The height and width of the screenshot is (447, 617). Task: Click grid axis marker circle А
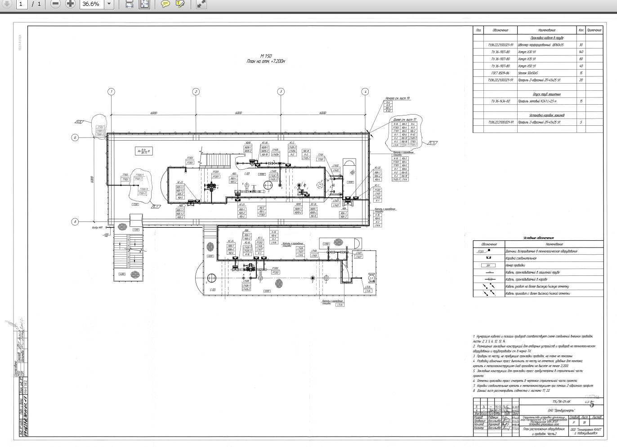pos(75,221)
